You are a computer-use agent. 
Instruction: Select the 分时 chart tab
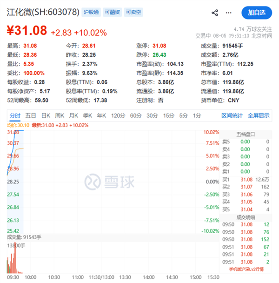click(15, 115)
